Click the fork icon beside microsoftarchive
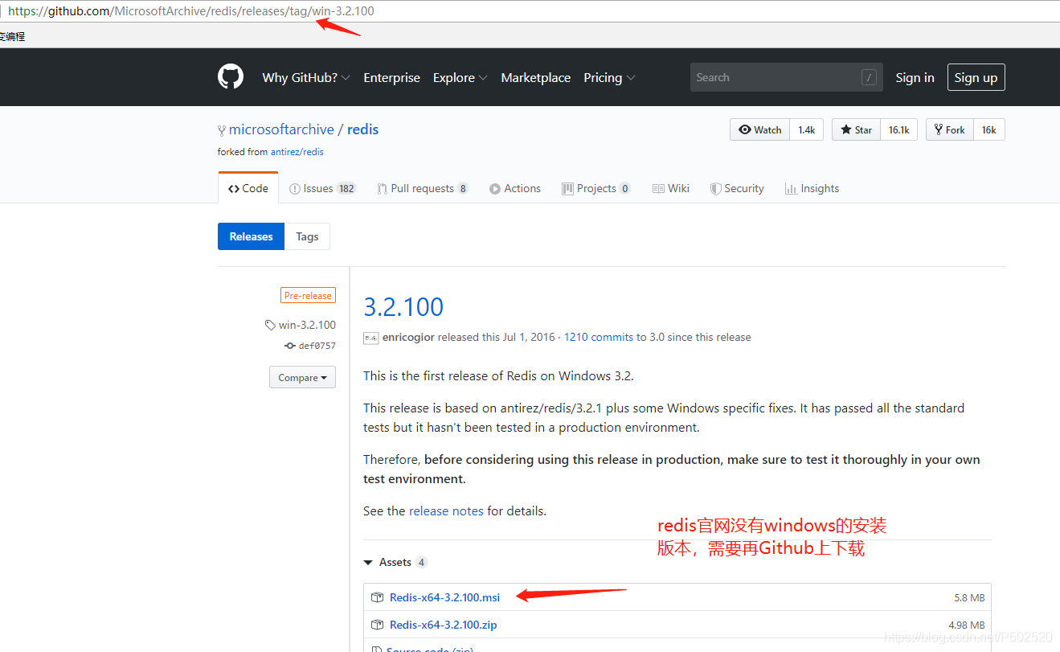 pos(222,130)
